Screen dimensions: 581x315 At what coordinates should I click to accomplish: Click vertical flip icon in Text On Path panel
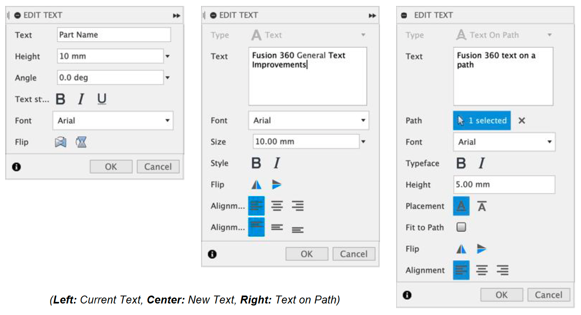click(482, 249)
